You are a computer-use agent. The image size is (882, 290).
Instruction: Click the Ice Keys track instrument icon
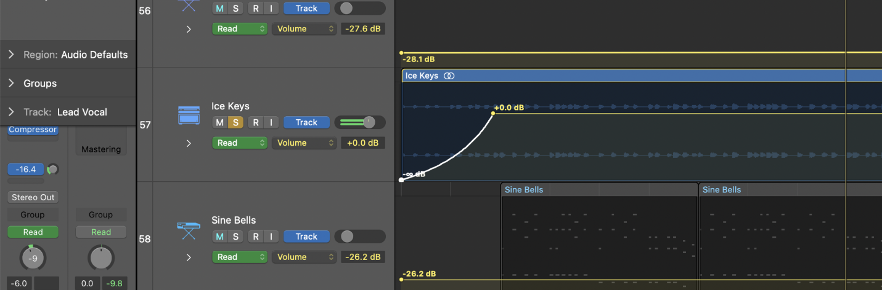point(189,115)
